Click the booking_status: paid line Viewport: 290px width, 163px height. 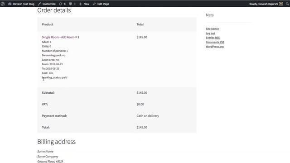coord(54,77)
